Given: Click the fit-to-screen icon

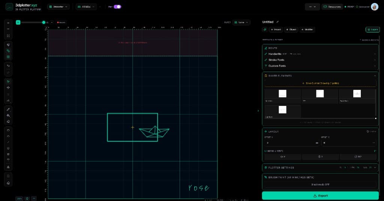Looking at the screenshot, I should tap(8, 36).
